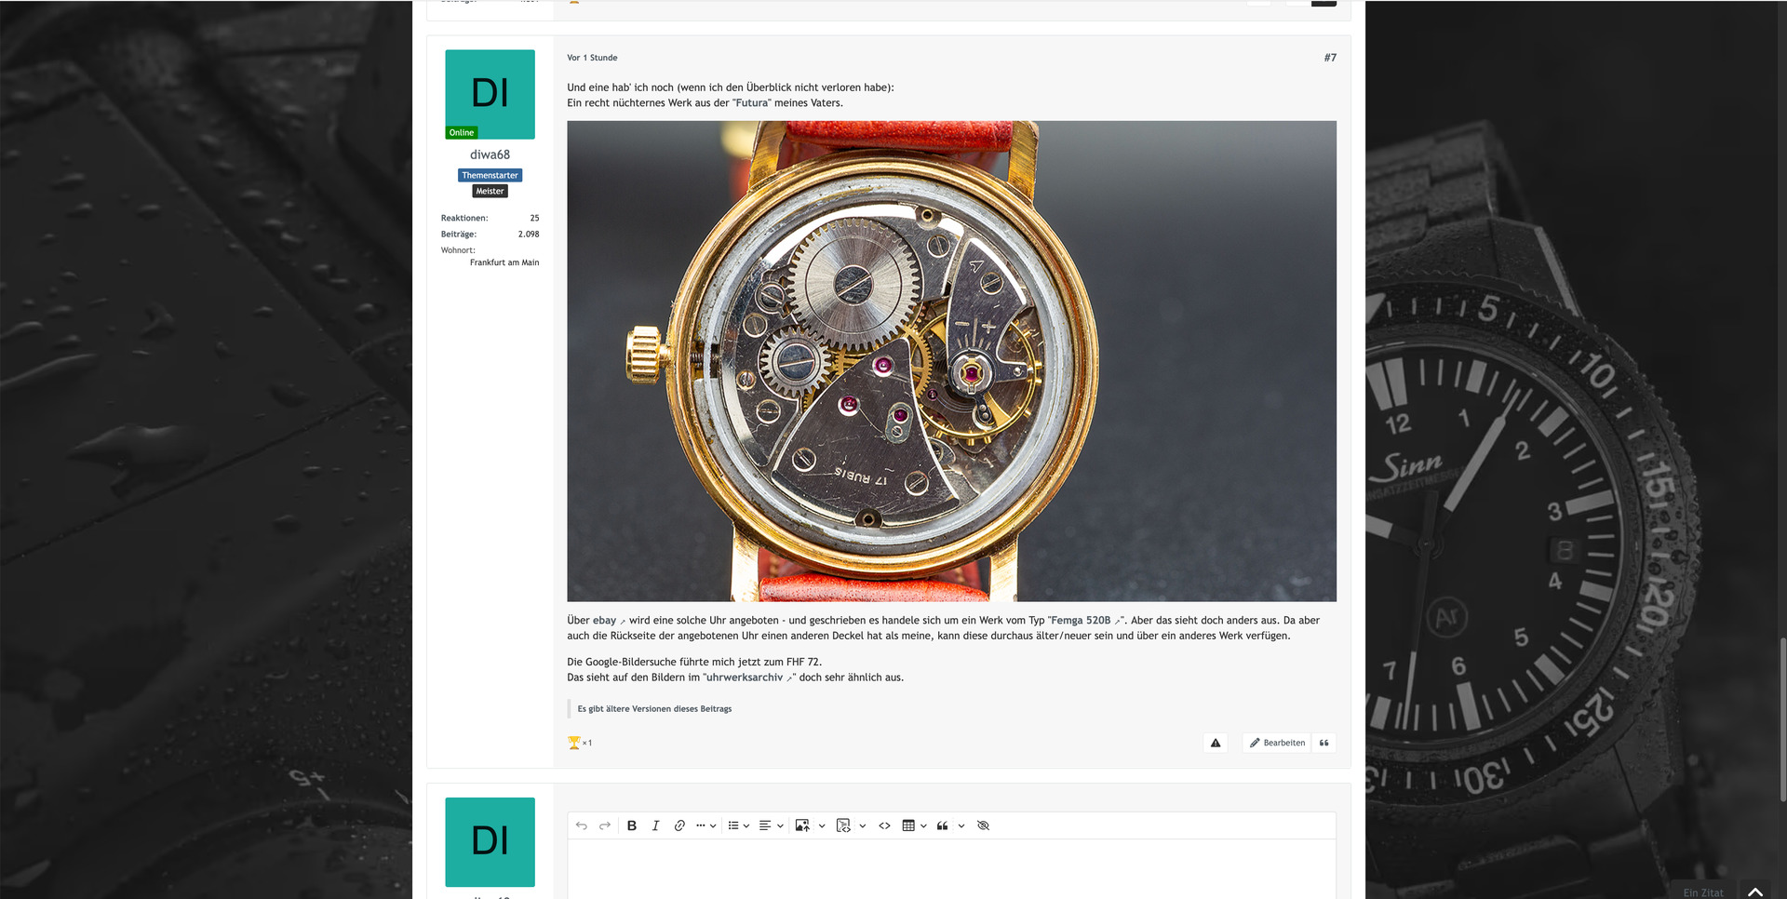Click the quote icon in editor toolbar
1787x899 pixels.
click(943, 825)
